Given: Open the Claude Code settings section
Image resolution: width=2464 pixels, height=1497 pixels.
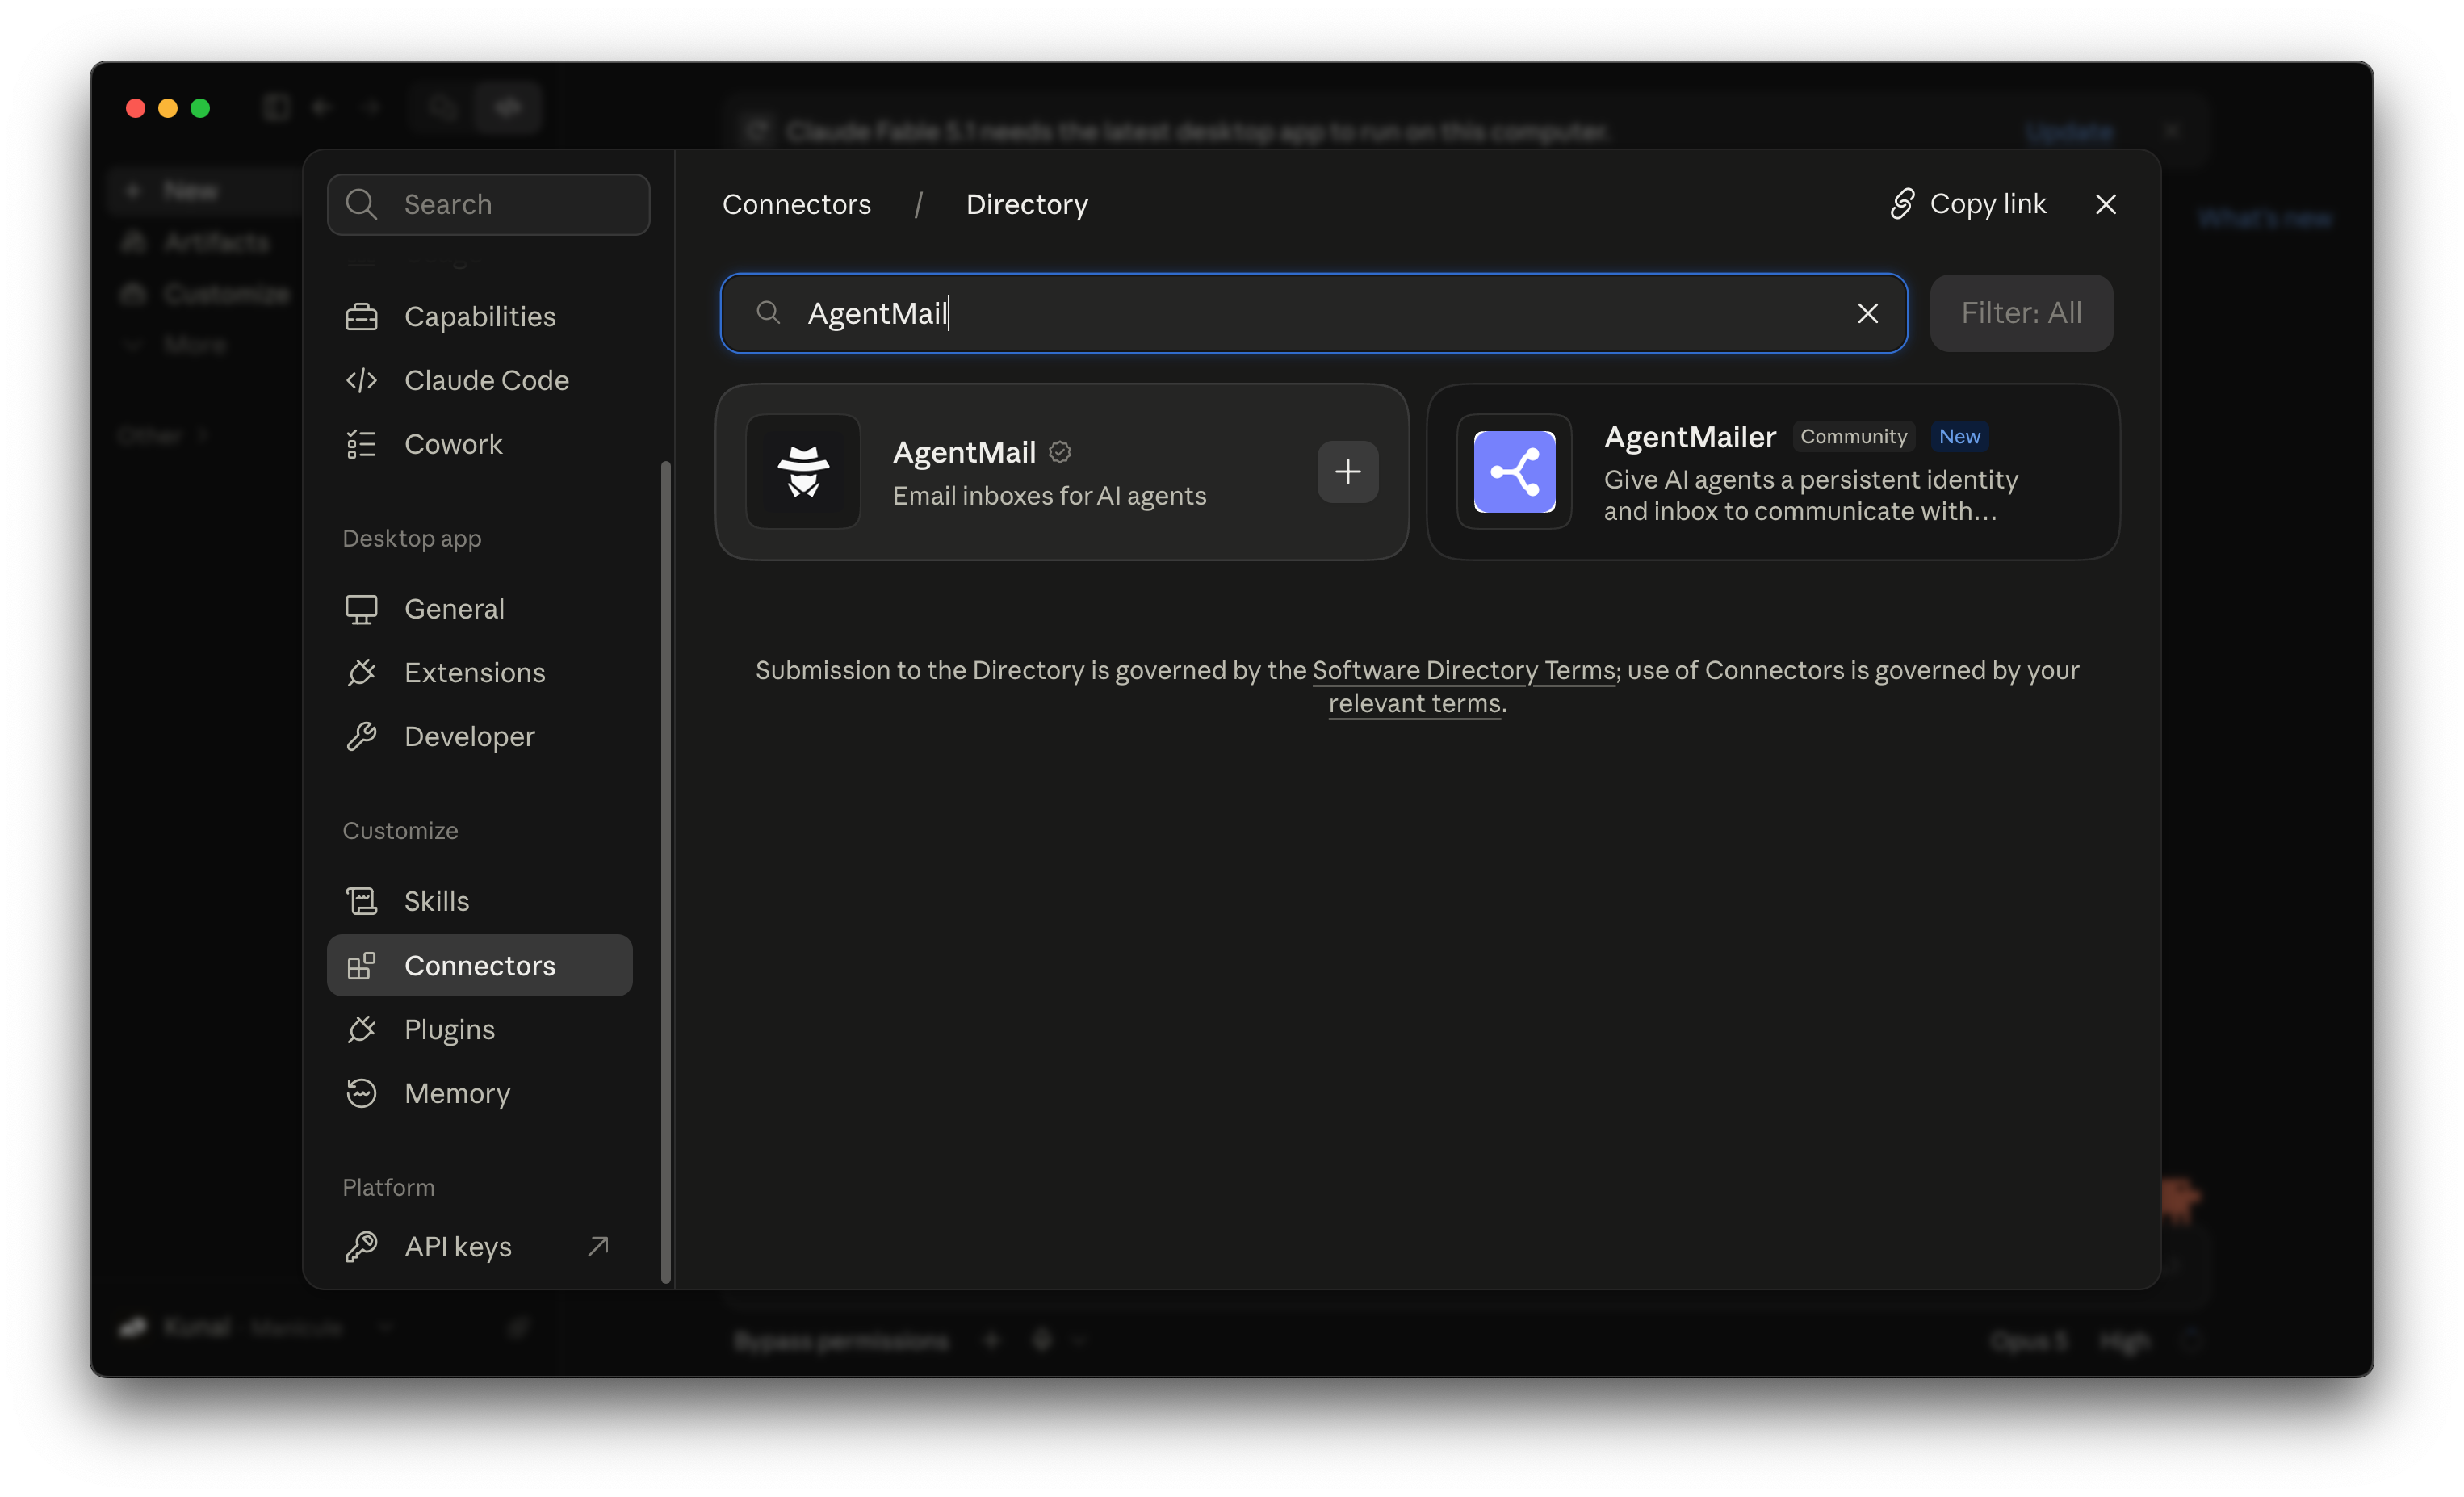Looking at the screenshot, I should tap(480, 380).
